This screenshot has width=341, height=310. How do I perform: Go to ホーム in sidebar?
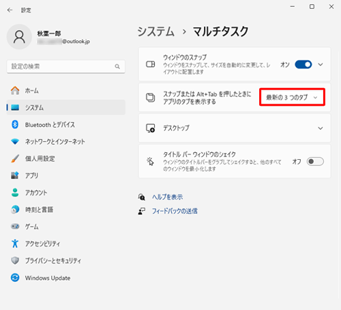[66, 91]
